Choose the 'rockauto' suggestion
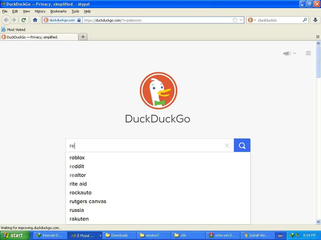 coord(158,192)
